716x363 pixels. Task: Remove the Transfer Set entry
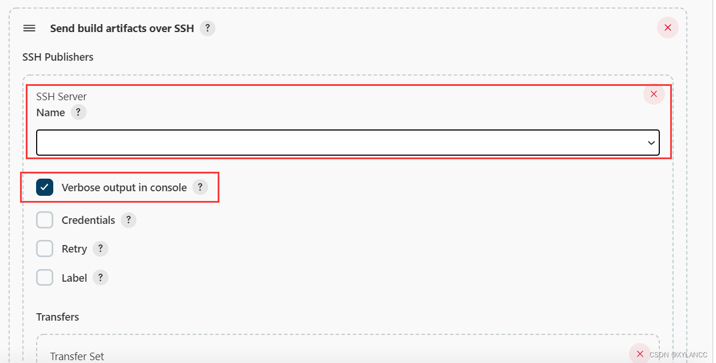(x=640, y=354)
